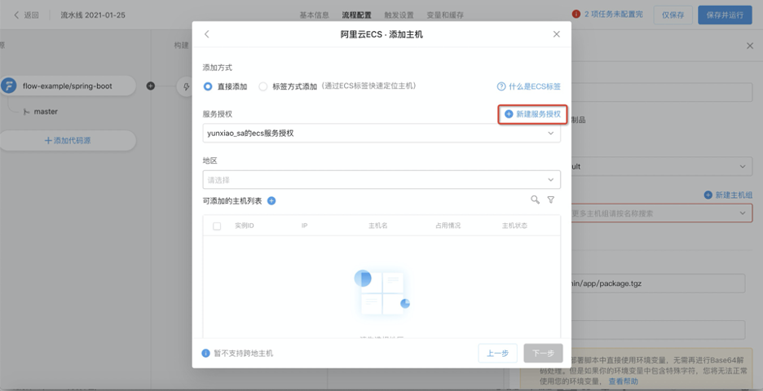Image resolution: width=763 pixels, height=391 pixels.
Task: Close the 添加主机 dialog
Action: click(x=556, y=34)
